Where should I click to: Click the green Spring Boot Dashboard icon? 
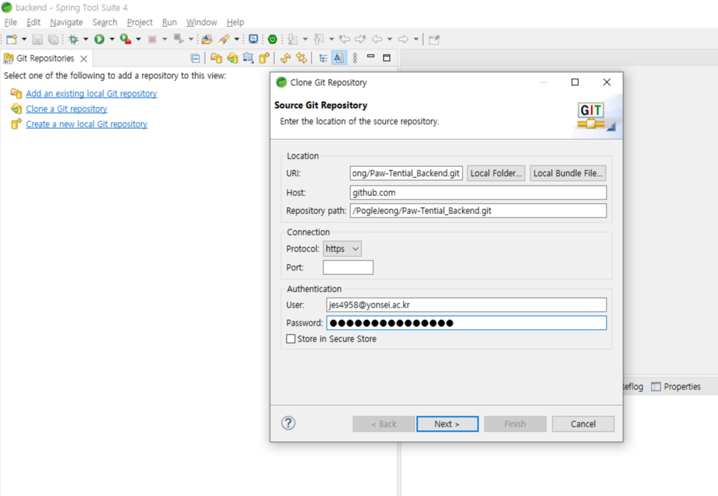point(273,39)
